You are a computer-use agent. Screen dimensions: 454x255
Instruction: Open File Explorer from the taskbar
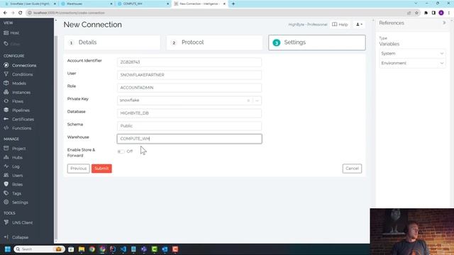[82, 249]
